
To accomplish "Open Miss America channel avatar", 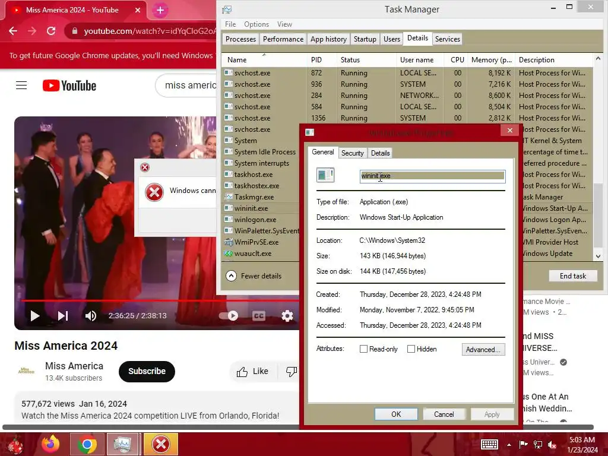I will tap(26, 371).
